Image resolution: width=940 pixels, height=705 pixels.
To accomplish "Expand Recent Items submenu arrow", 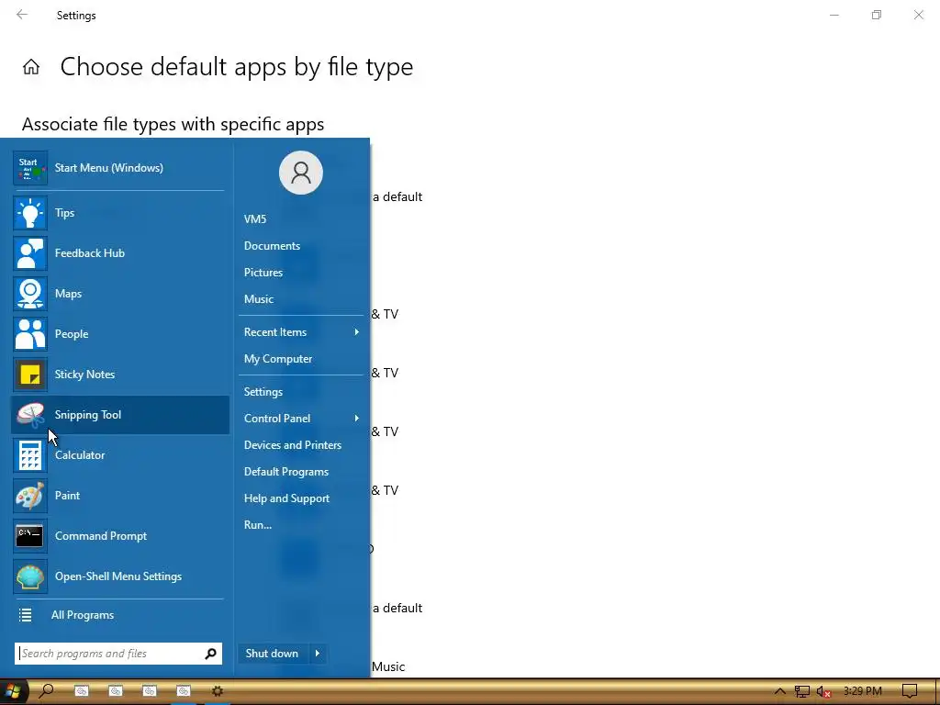I will pyautogui.click(x=357, y=332).
